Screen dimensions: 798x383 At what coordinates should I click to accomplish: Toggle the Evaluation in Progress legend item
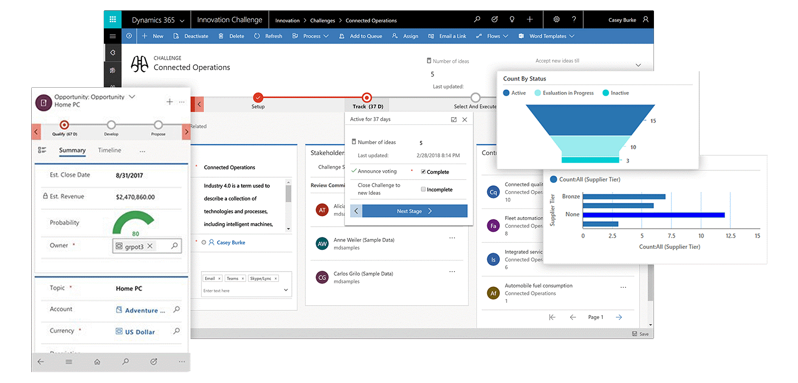[x=564, y=93]
